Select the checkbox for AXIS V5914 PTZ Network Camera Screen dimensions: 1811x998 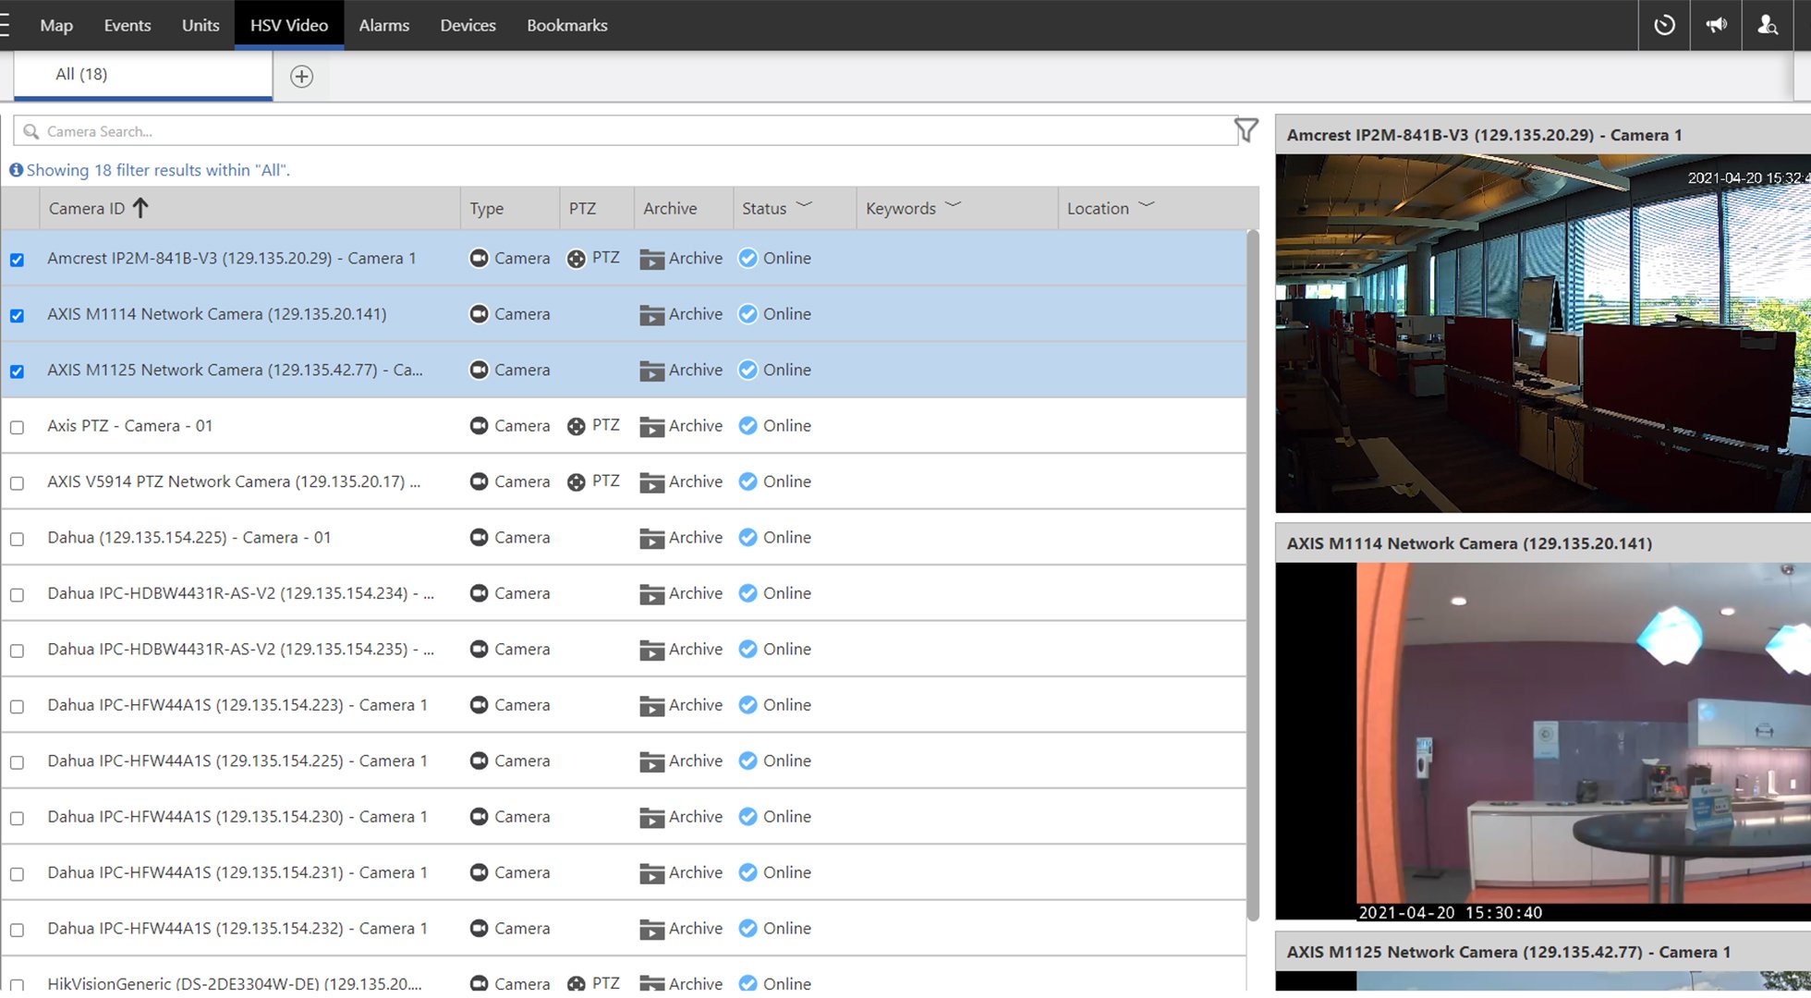(17, 481)
